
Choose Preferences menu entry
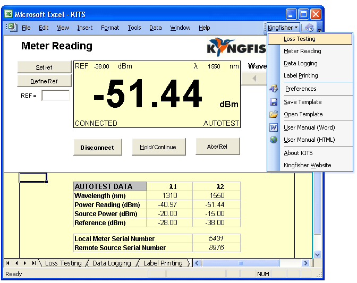pyautogui.click(x=310, y=89)
